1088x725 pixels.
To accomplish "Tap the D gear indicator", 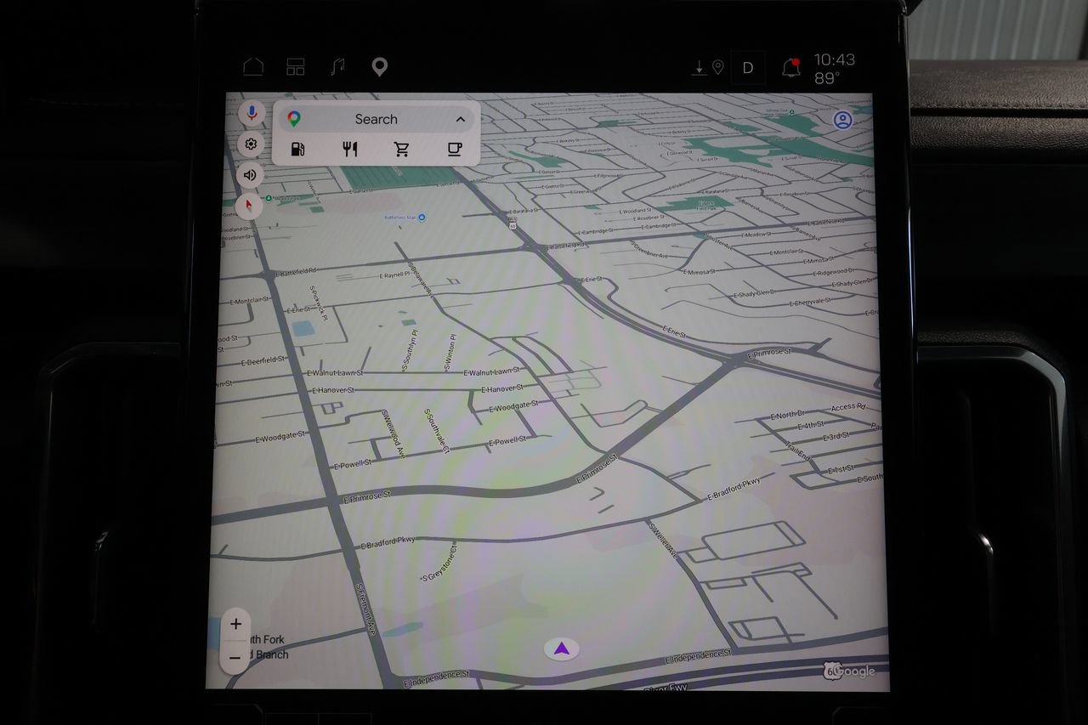I will point(748,68).
